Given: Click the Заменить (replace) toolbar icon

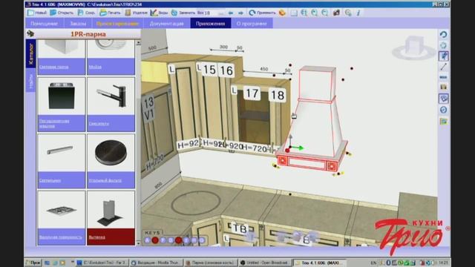Looking at the screenshot, I should 174,13.
